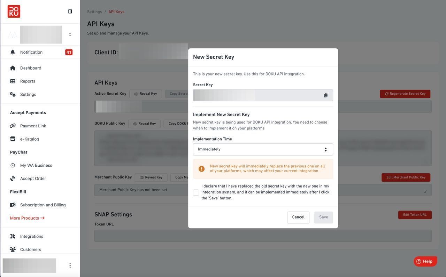Click the Copy Merchant key button

[x=179, y=177]
